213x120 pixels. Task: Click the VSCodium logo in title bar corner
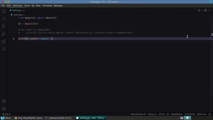[210, 2]
